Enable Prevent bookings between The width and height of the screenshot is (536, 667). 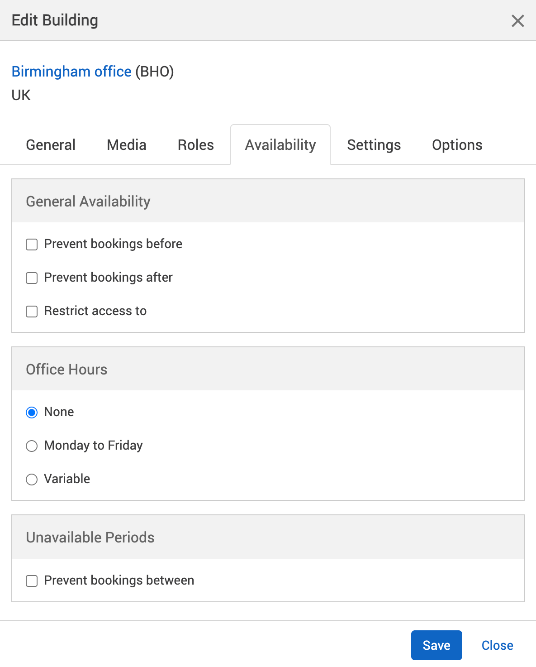32,581
